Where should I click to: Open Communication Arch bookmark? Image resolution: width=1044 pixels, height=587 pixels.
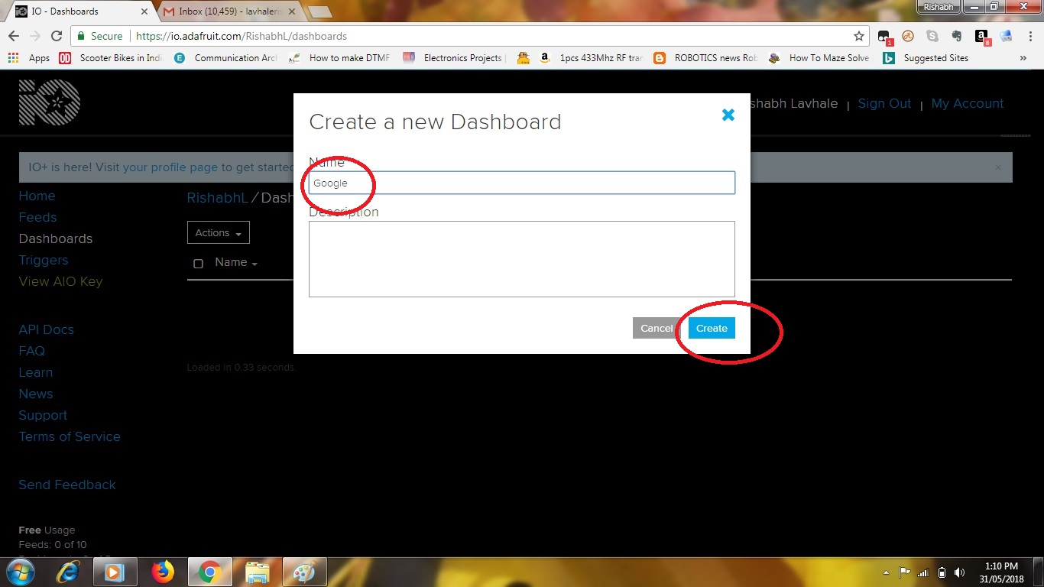pos(226,58)
